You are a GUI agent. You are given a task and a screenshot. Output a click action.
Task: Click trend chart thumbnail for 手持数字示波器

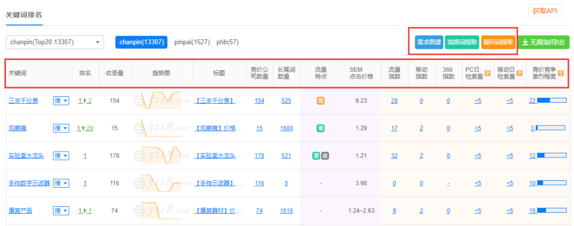pyautogui.click(x=162, y=183)
